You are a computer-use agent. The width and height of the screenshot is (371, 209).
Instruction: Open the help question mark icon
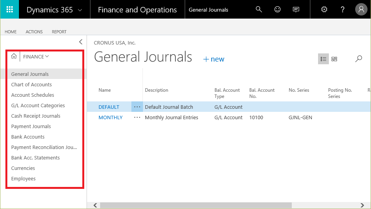[x=342, y=9]
